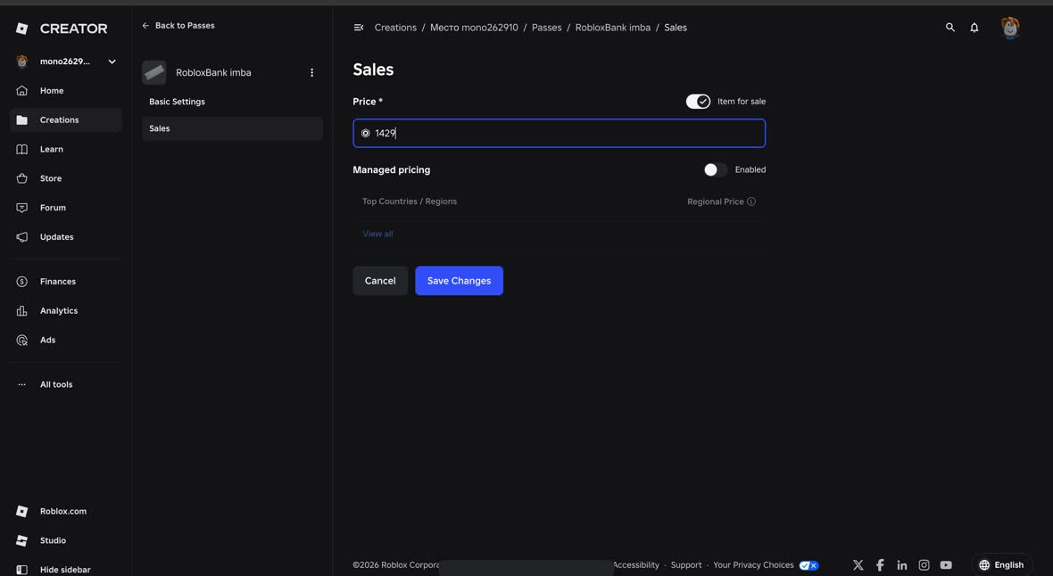Click inside the Price input field
Viewport: 1053px width, 576px height.
(x=559, y=133)
